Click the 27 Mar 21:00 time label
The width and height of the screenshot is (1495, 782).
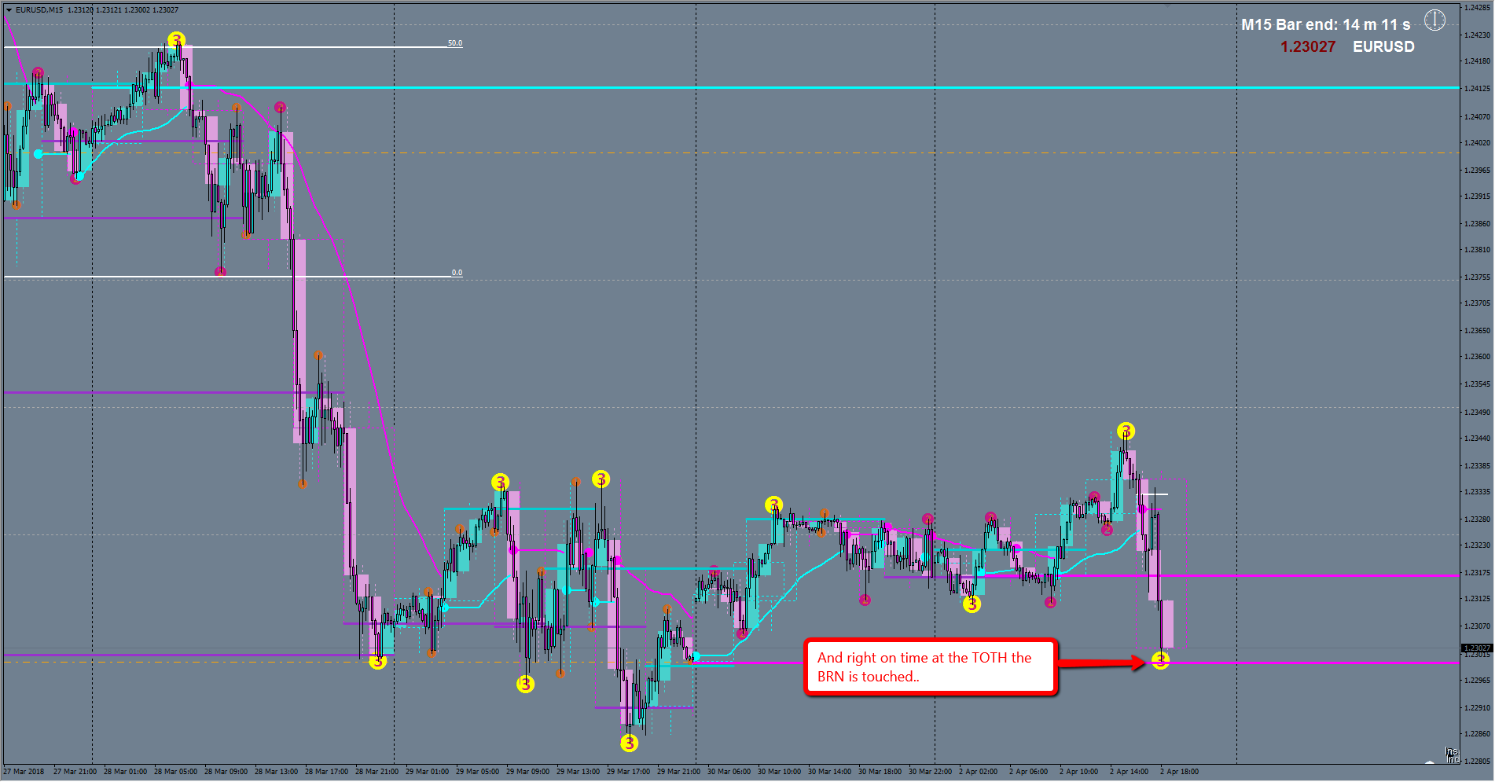coord(75,772)
